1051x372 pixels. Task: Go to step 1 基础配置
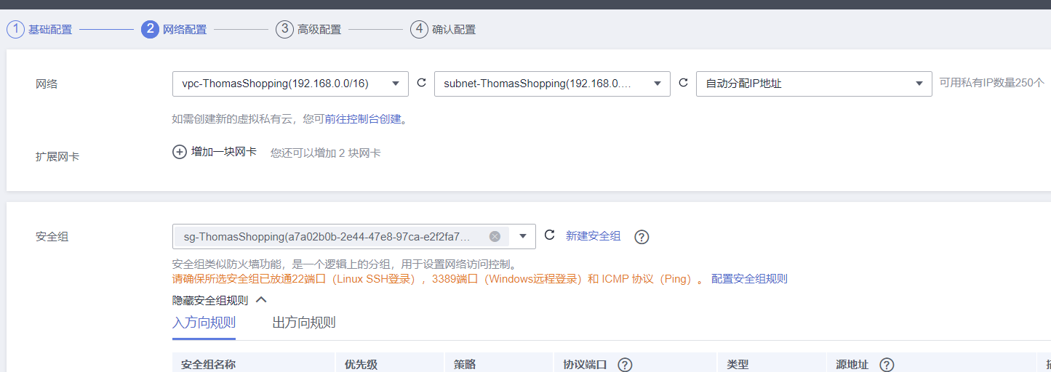coord(39,30)
